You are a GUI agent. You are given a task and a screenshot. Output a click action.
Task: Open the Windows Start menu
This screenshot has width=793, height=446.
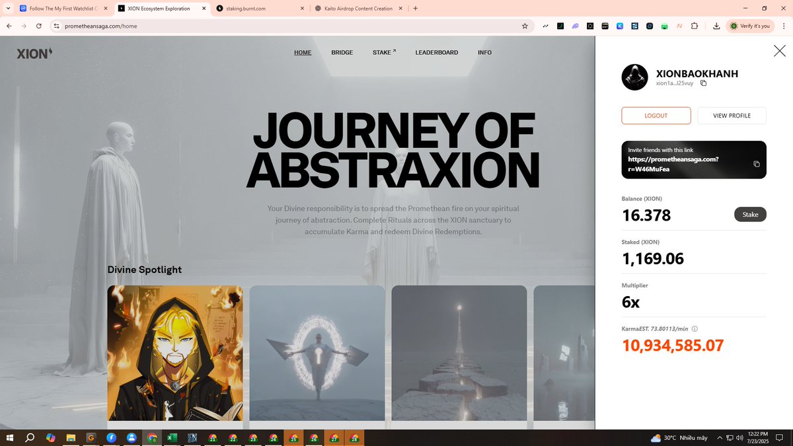pos(10,437)
